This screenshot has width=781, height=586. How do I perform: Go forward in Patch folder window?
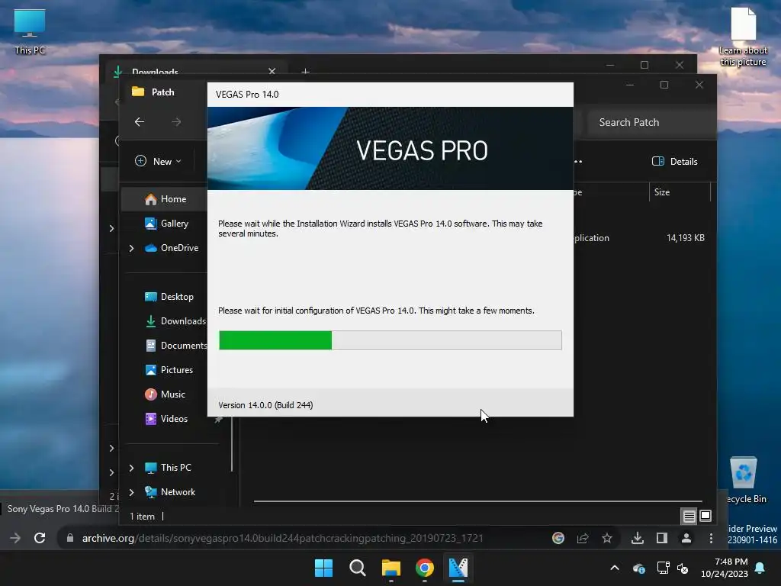point(176,121)
